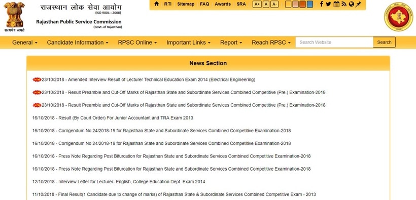Image resolution: width=416 pixels, height=200 pixels.
Task: Choose the blue theme color swatch
Action: (x=309, y=4)
